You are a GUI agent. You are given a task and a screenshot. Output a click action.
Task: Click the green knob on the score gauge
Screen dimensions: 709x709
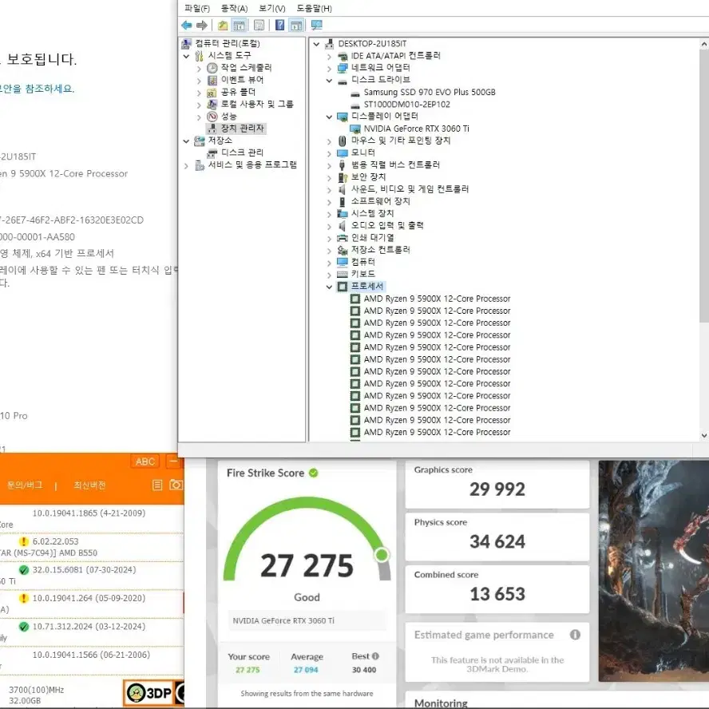(x=382, y=555)
